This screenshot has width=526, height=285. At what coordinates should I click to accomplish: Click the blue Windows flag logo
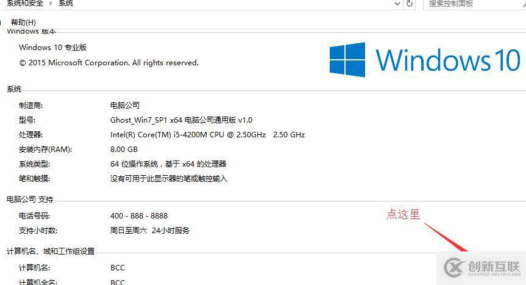click(347, 60)
